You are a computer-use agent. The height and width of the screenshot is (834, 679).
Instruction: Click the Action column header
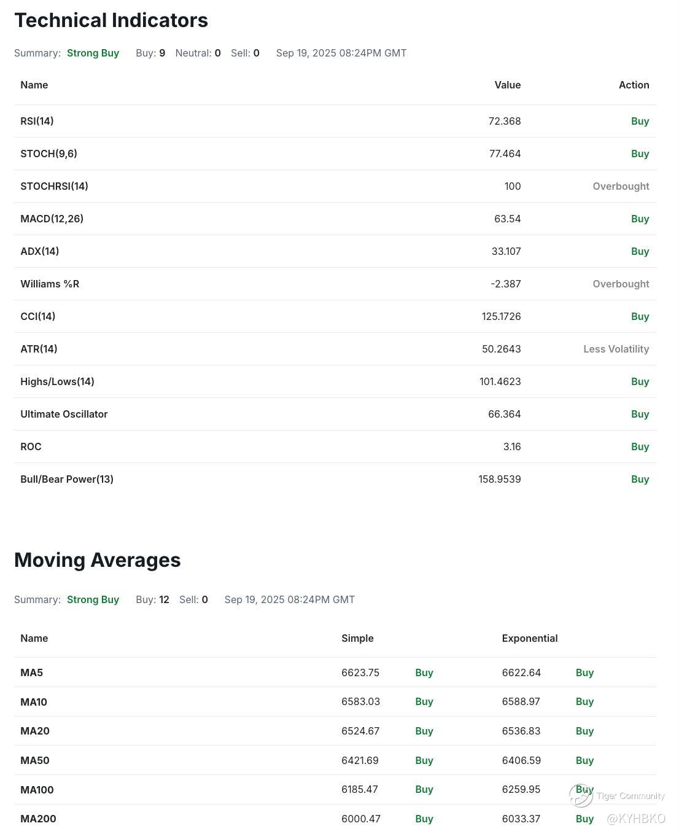(634, 85)
